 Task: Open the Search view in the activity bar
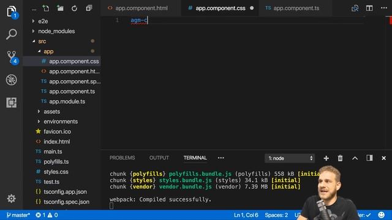point(12,34)
